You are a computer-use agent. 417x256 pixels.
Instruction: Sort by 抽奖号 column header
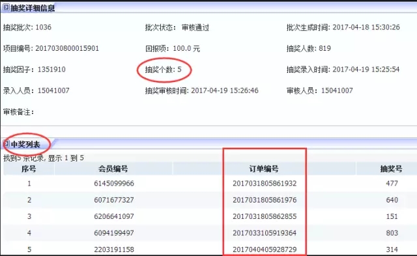coord(391,169)
